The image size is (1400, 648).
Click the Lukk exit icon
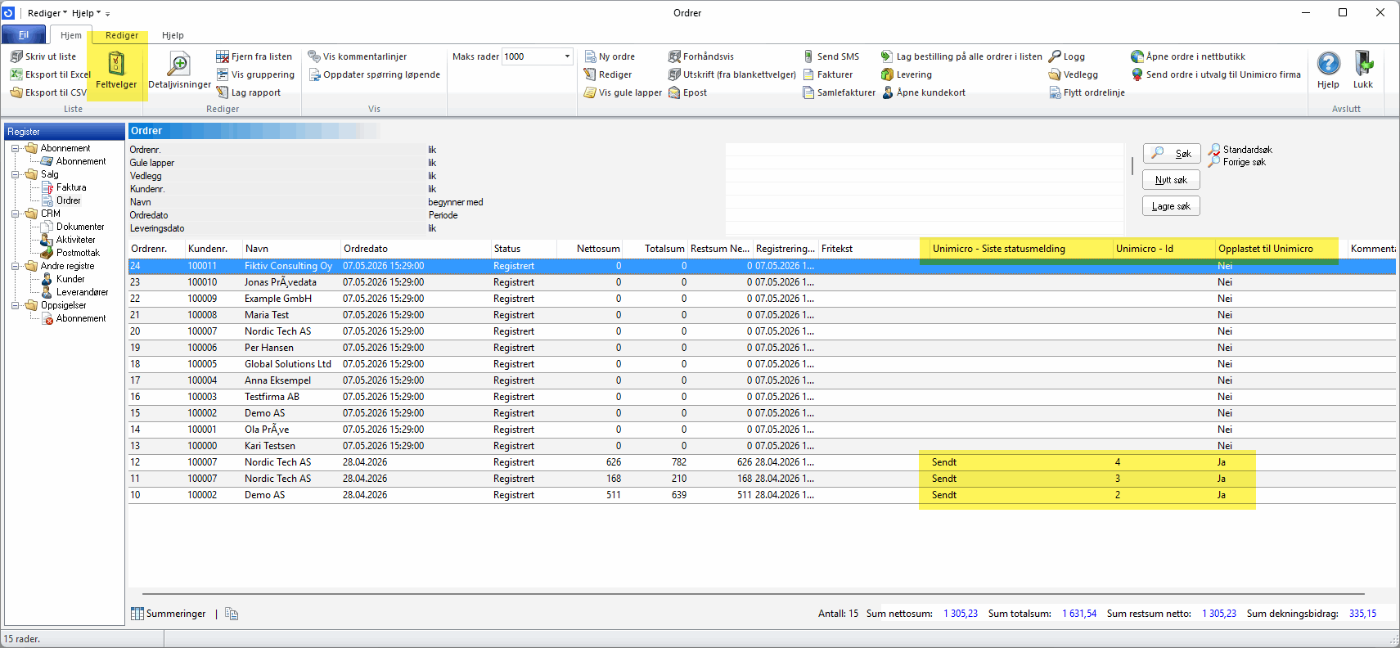pyautogui.click(x=1363, y=63)
